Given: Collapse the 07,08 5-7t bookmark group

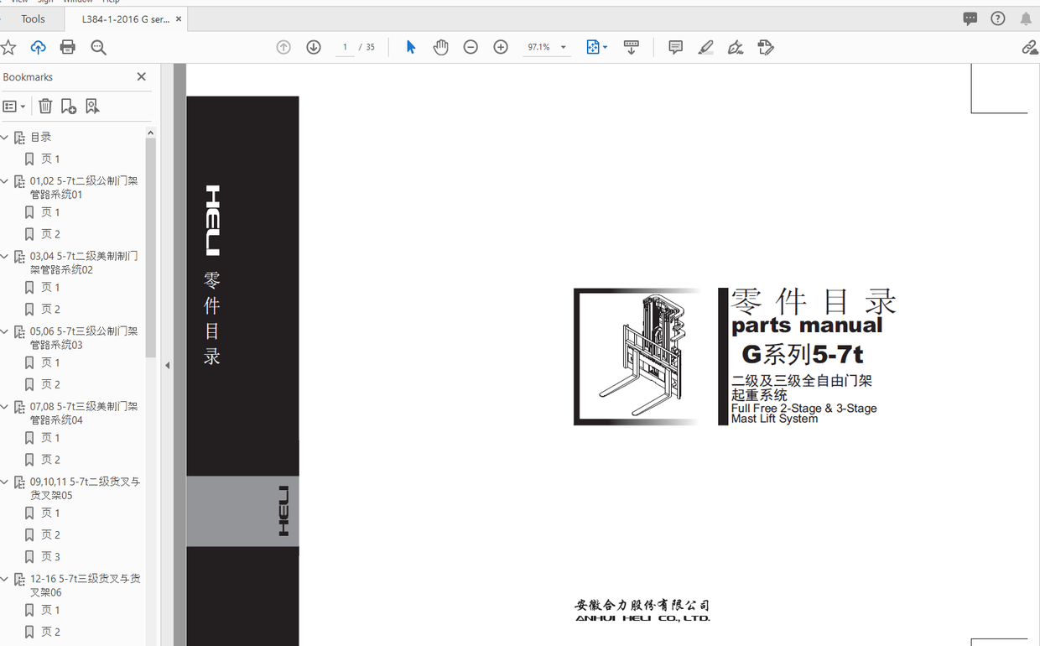Looking at the screenshot, I should point(5,406).
